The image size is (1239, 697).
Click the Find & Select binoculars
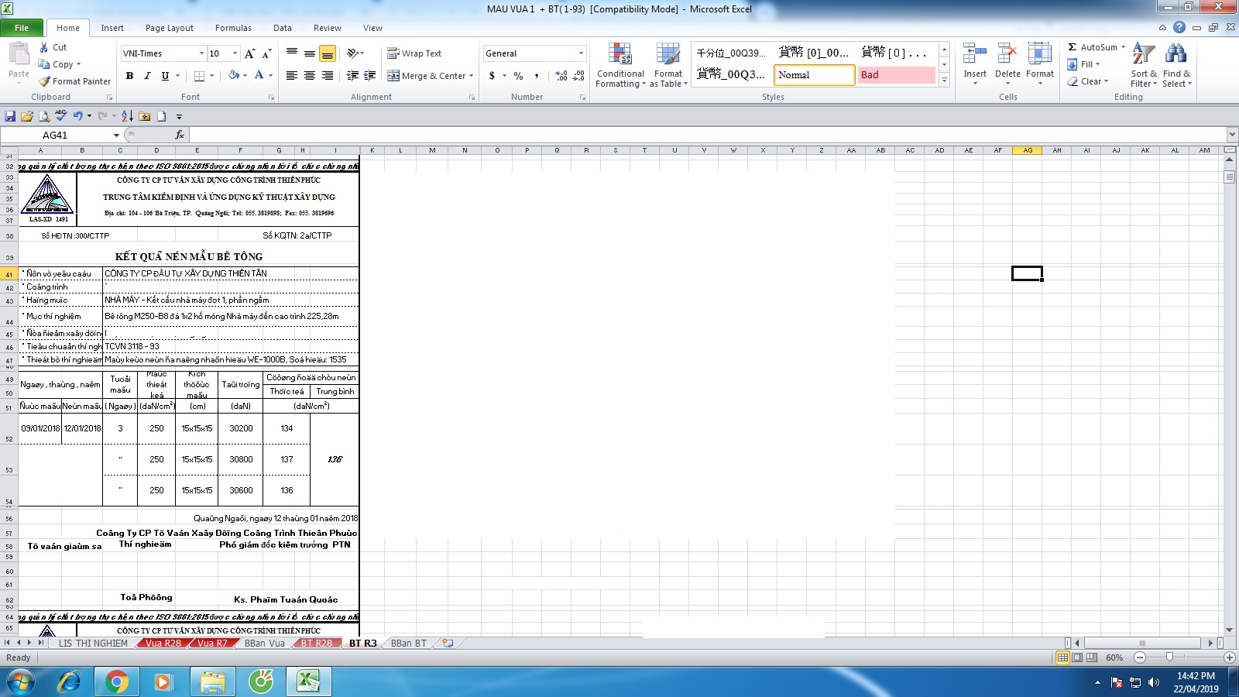(1176, 54)
